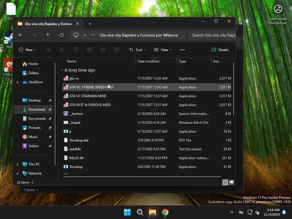Screen dimensions: 292x219
Task: Select the Mss32.dll file
Action: click(147, 158)
